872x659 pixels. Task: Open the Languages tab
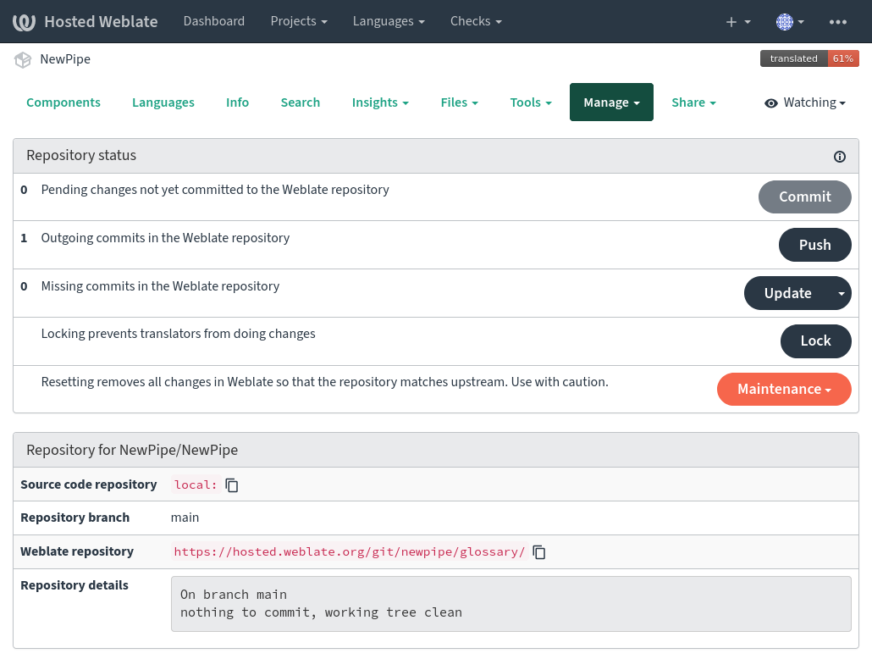(163, 102)
